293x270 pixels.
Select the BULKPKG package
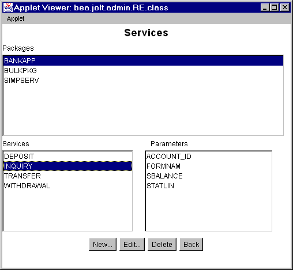coord(143,70)
